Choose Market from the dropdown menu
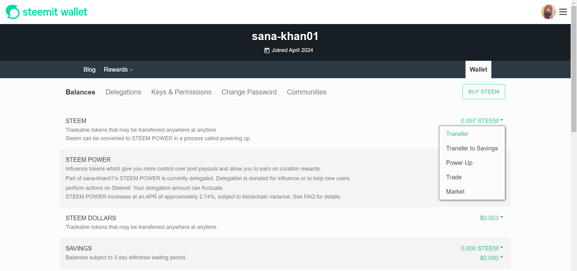Viewport: 577px width, 271px height. click(x=455, y=191)
